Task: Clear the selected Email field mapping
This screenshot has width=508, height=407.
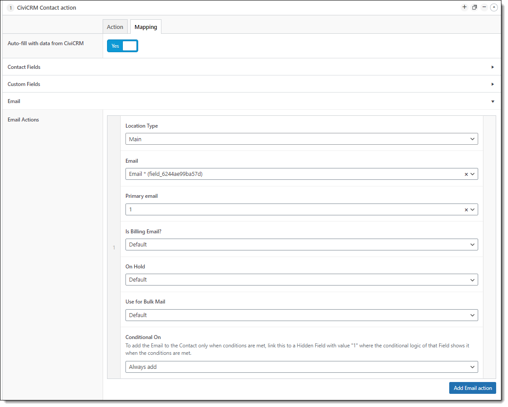Action: pos(466,174)
